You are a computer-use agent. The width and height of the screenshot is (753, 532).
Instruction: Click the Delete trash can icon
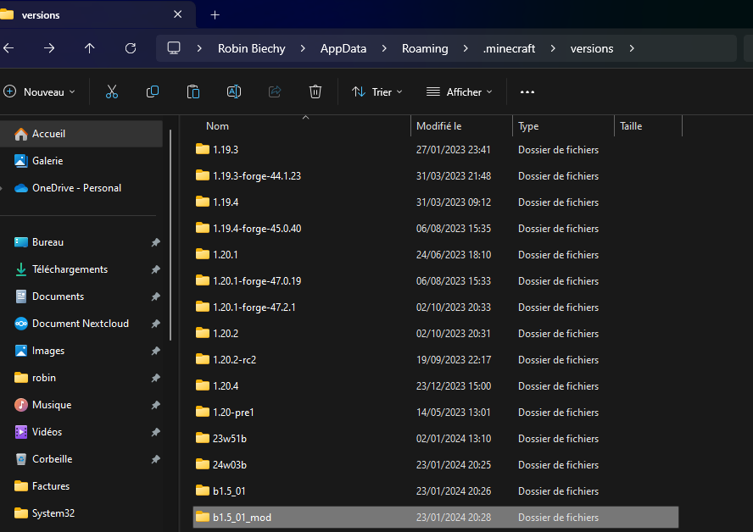click(315, 91)
